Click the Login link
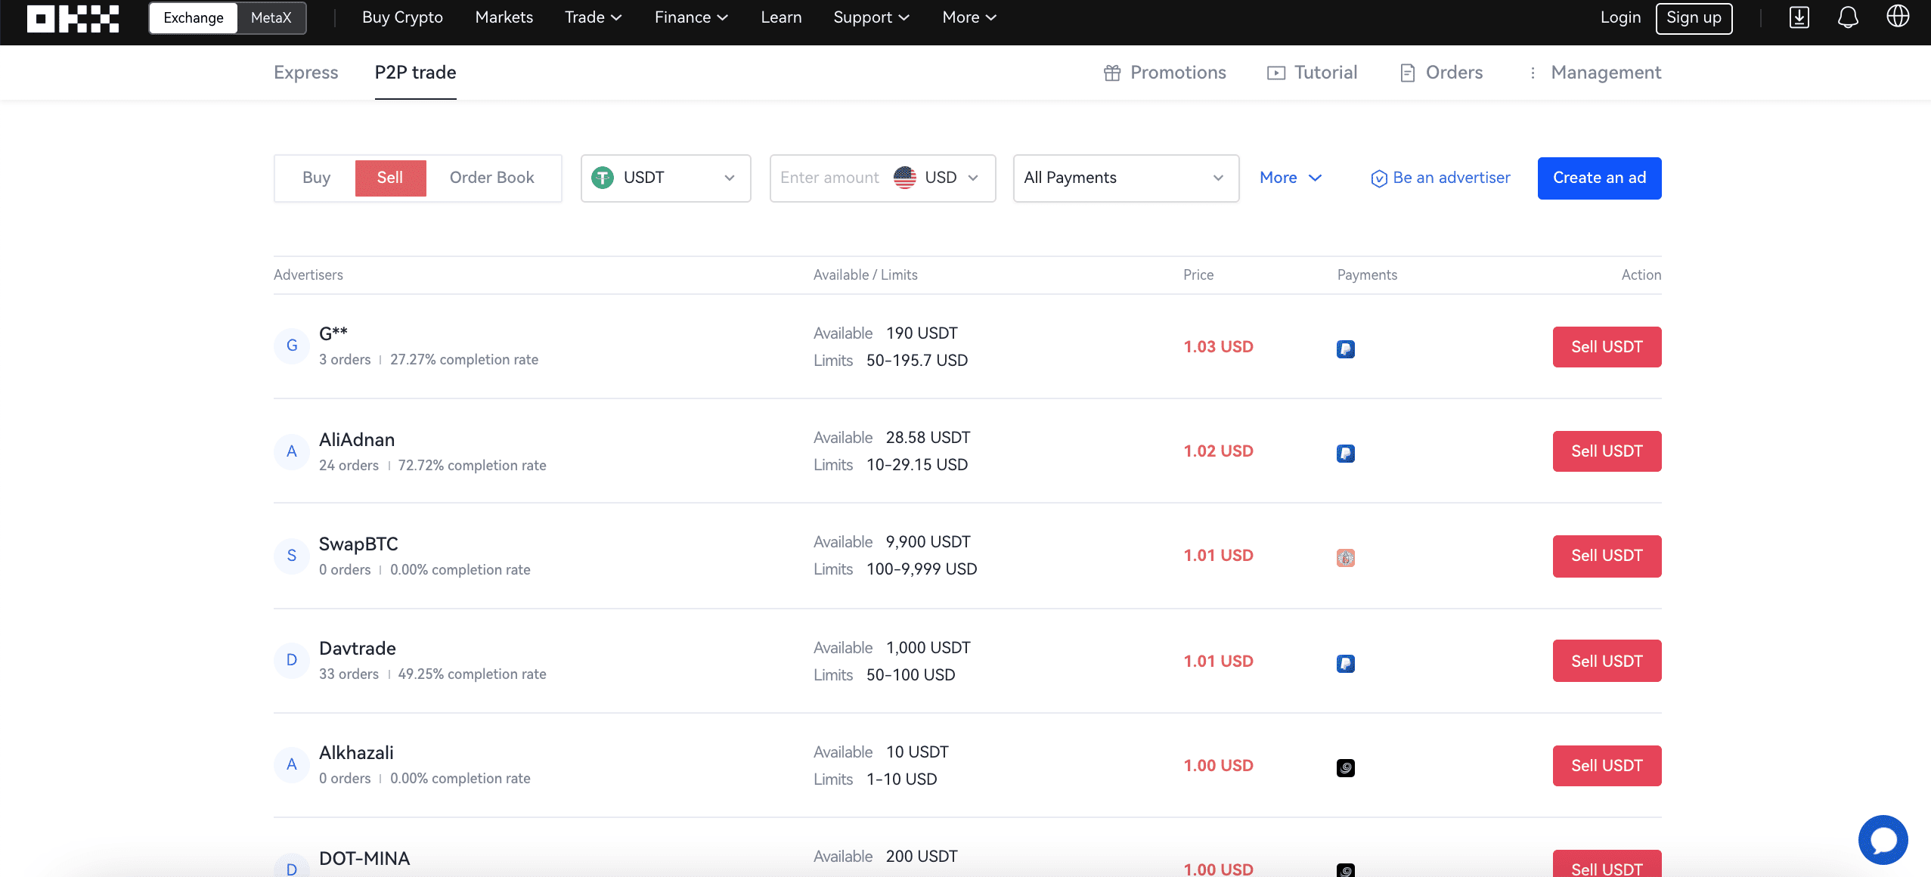The height and width of the screenshot is (877, 1931). click(x=1620, y=17)
